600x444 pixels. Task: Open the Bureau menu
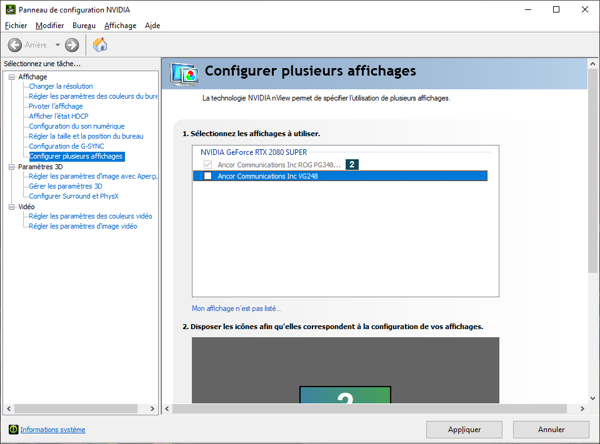tap(84, 26)
